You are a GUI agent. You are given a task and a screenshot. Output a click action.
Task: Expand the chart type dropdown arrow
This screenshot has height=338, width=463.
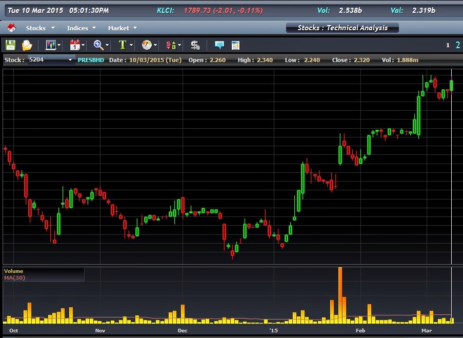point(59,45)
